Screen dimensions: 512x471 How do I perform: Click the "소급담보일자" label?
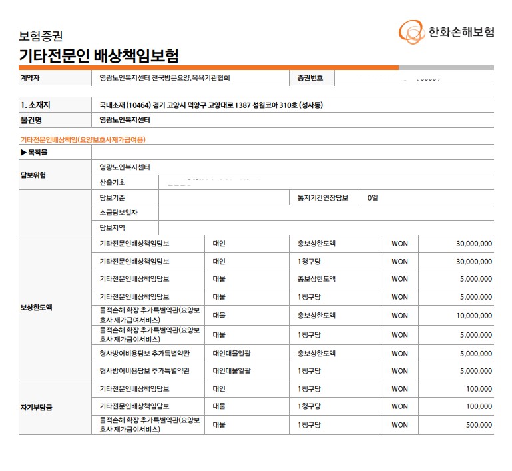pos(119,213)
